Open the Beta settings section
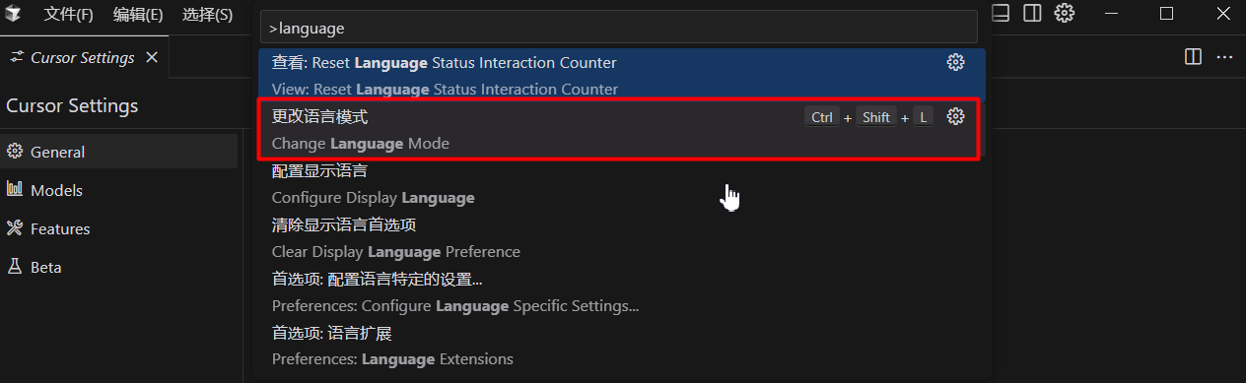1246x383 pixels. click(x=119, y=267)
